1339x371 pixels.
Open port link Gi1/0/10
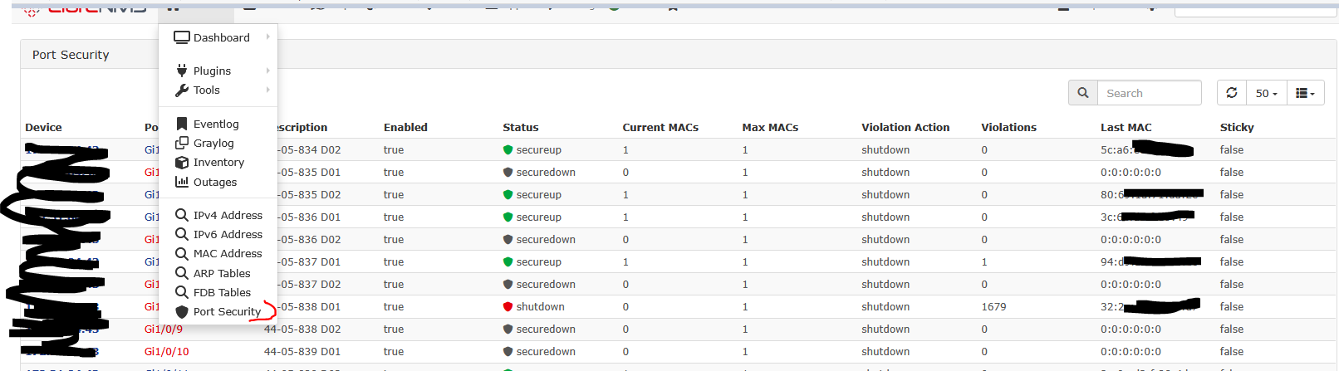click(x=167, y=351)
